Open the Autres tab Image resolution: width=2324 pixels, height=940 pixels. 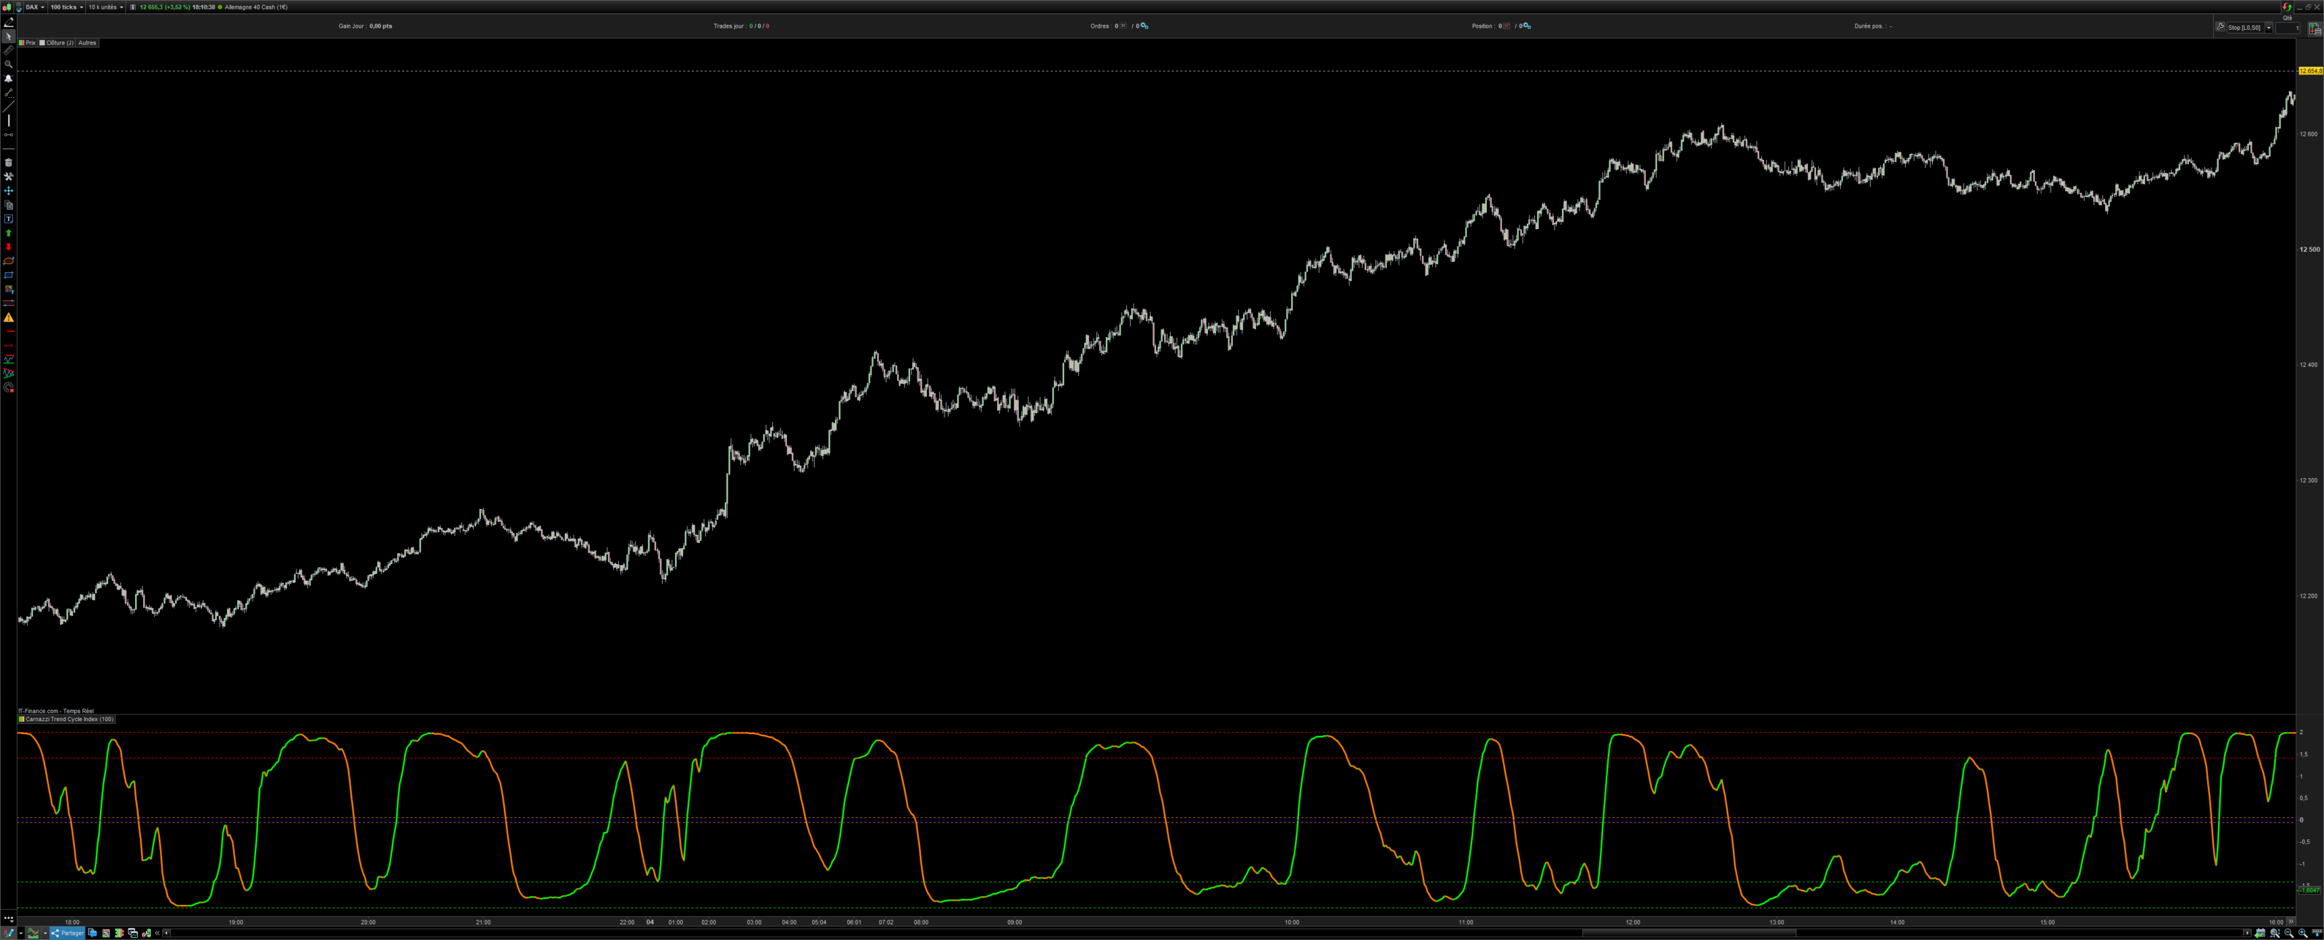(x=88, y=43)
